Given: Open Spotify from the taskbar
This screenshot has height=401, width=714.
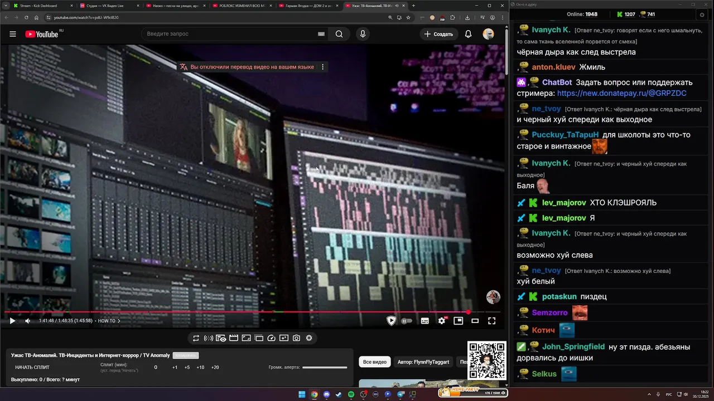Looking at the screenshot, I should point(351,394).
